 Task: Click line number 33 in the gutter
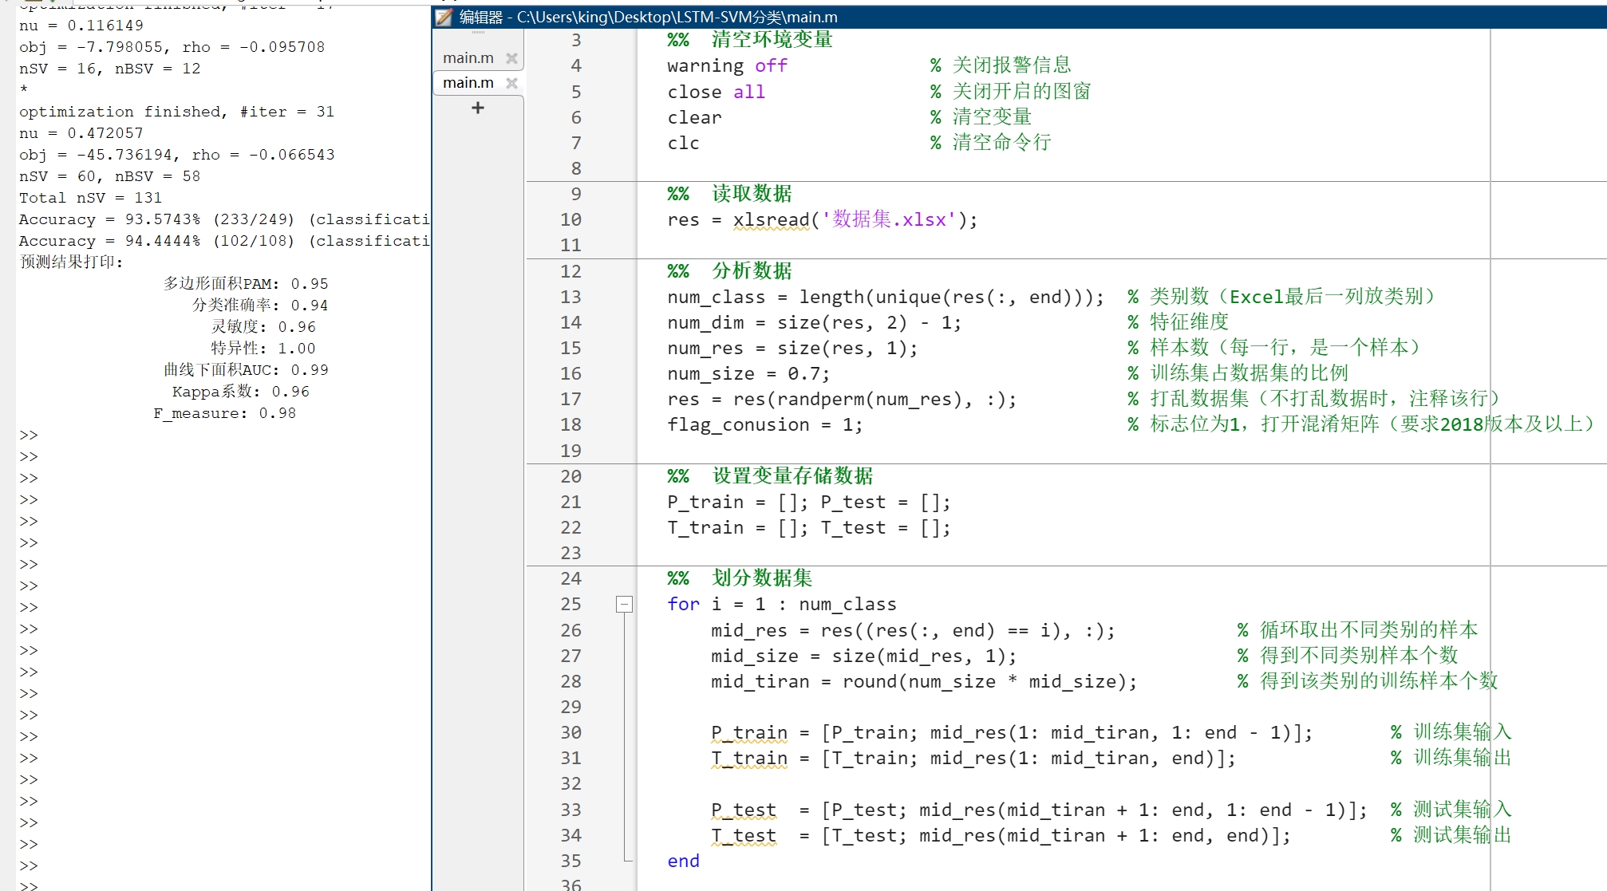571,810
